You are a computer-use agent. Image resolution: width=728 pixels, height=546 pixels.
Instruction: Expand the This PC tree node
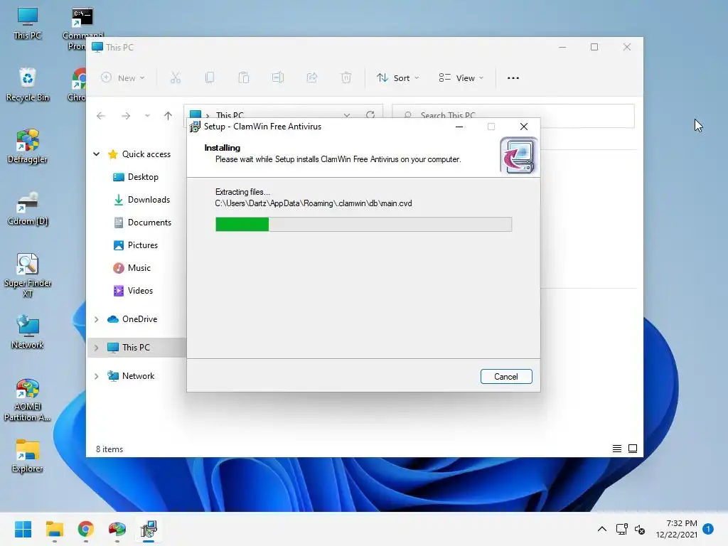click(96, 348)
